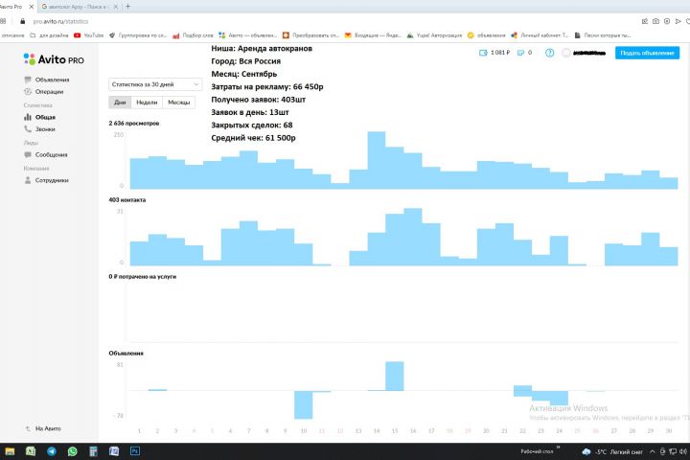Click the 403 контакта heading
Screen dimensions: 690x460
pos(127,200)
